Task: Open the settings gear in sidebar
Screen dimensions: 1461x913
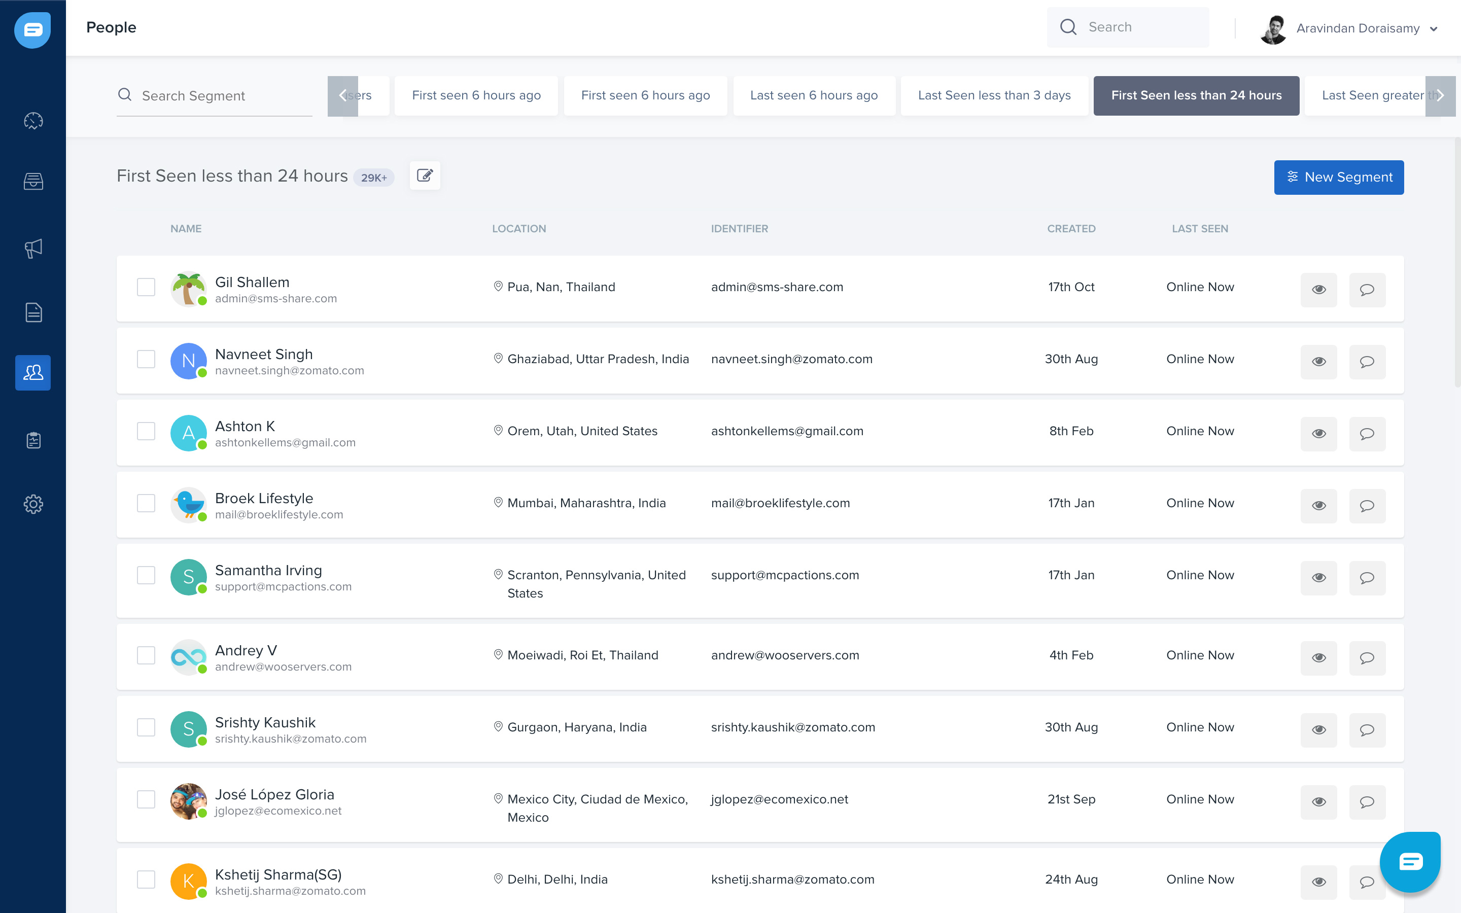Action: [33, 504]
